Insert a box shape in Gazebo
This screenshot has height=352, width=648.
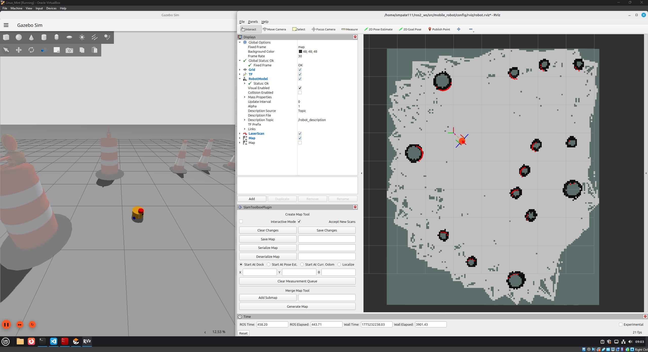(6, 37)
